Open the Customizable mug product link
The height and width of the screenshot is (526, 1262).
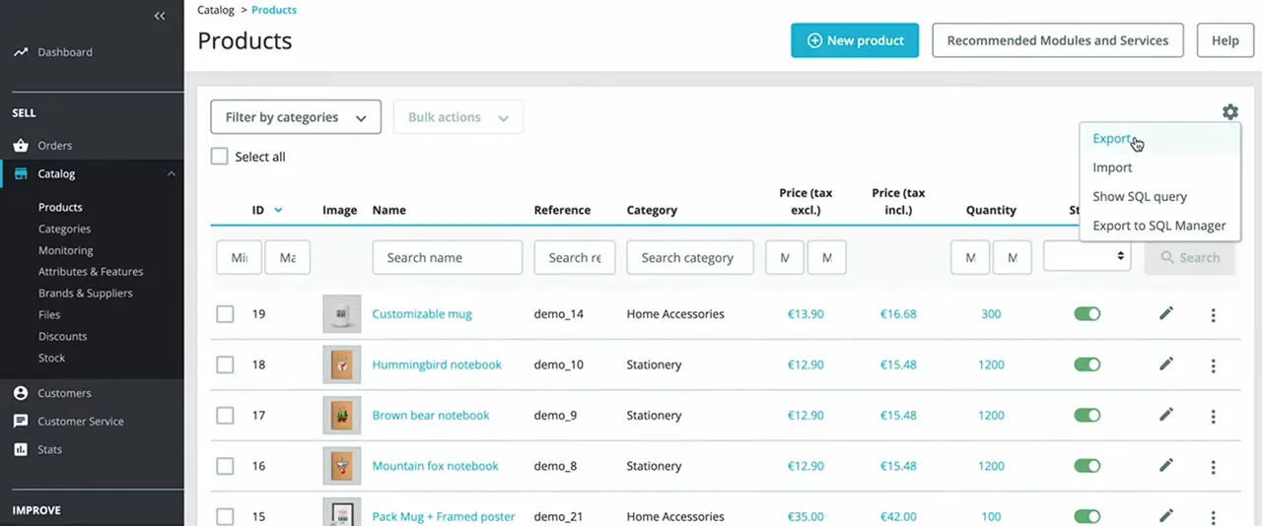pyautogui.click(x=422, y=314)
